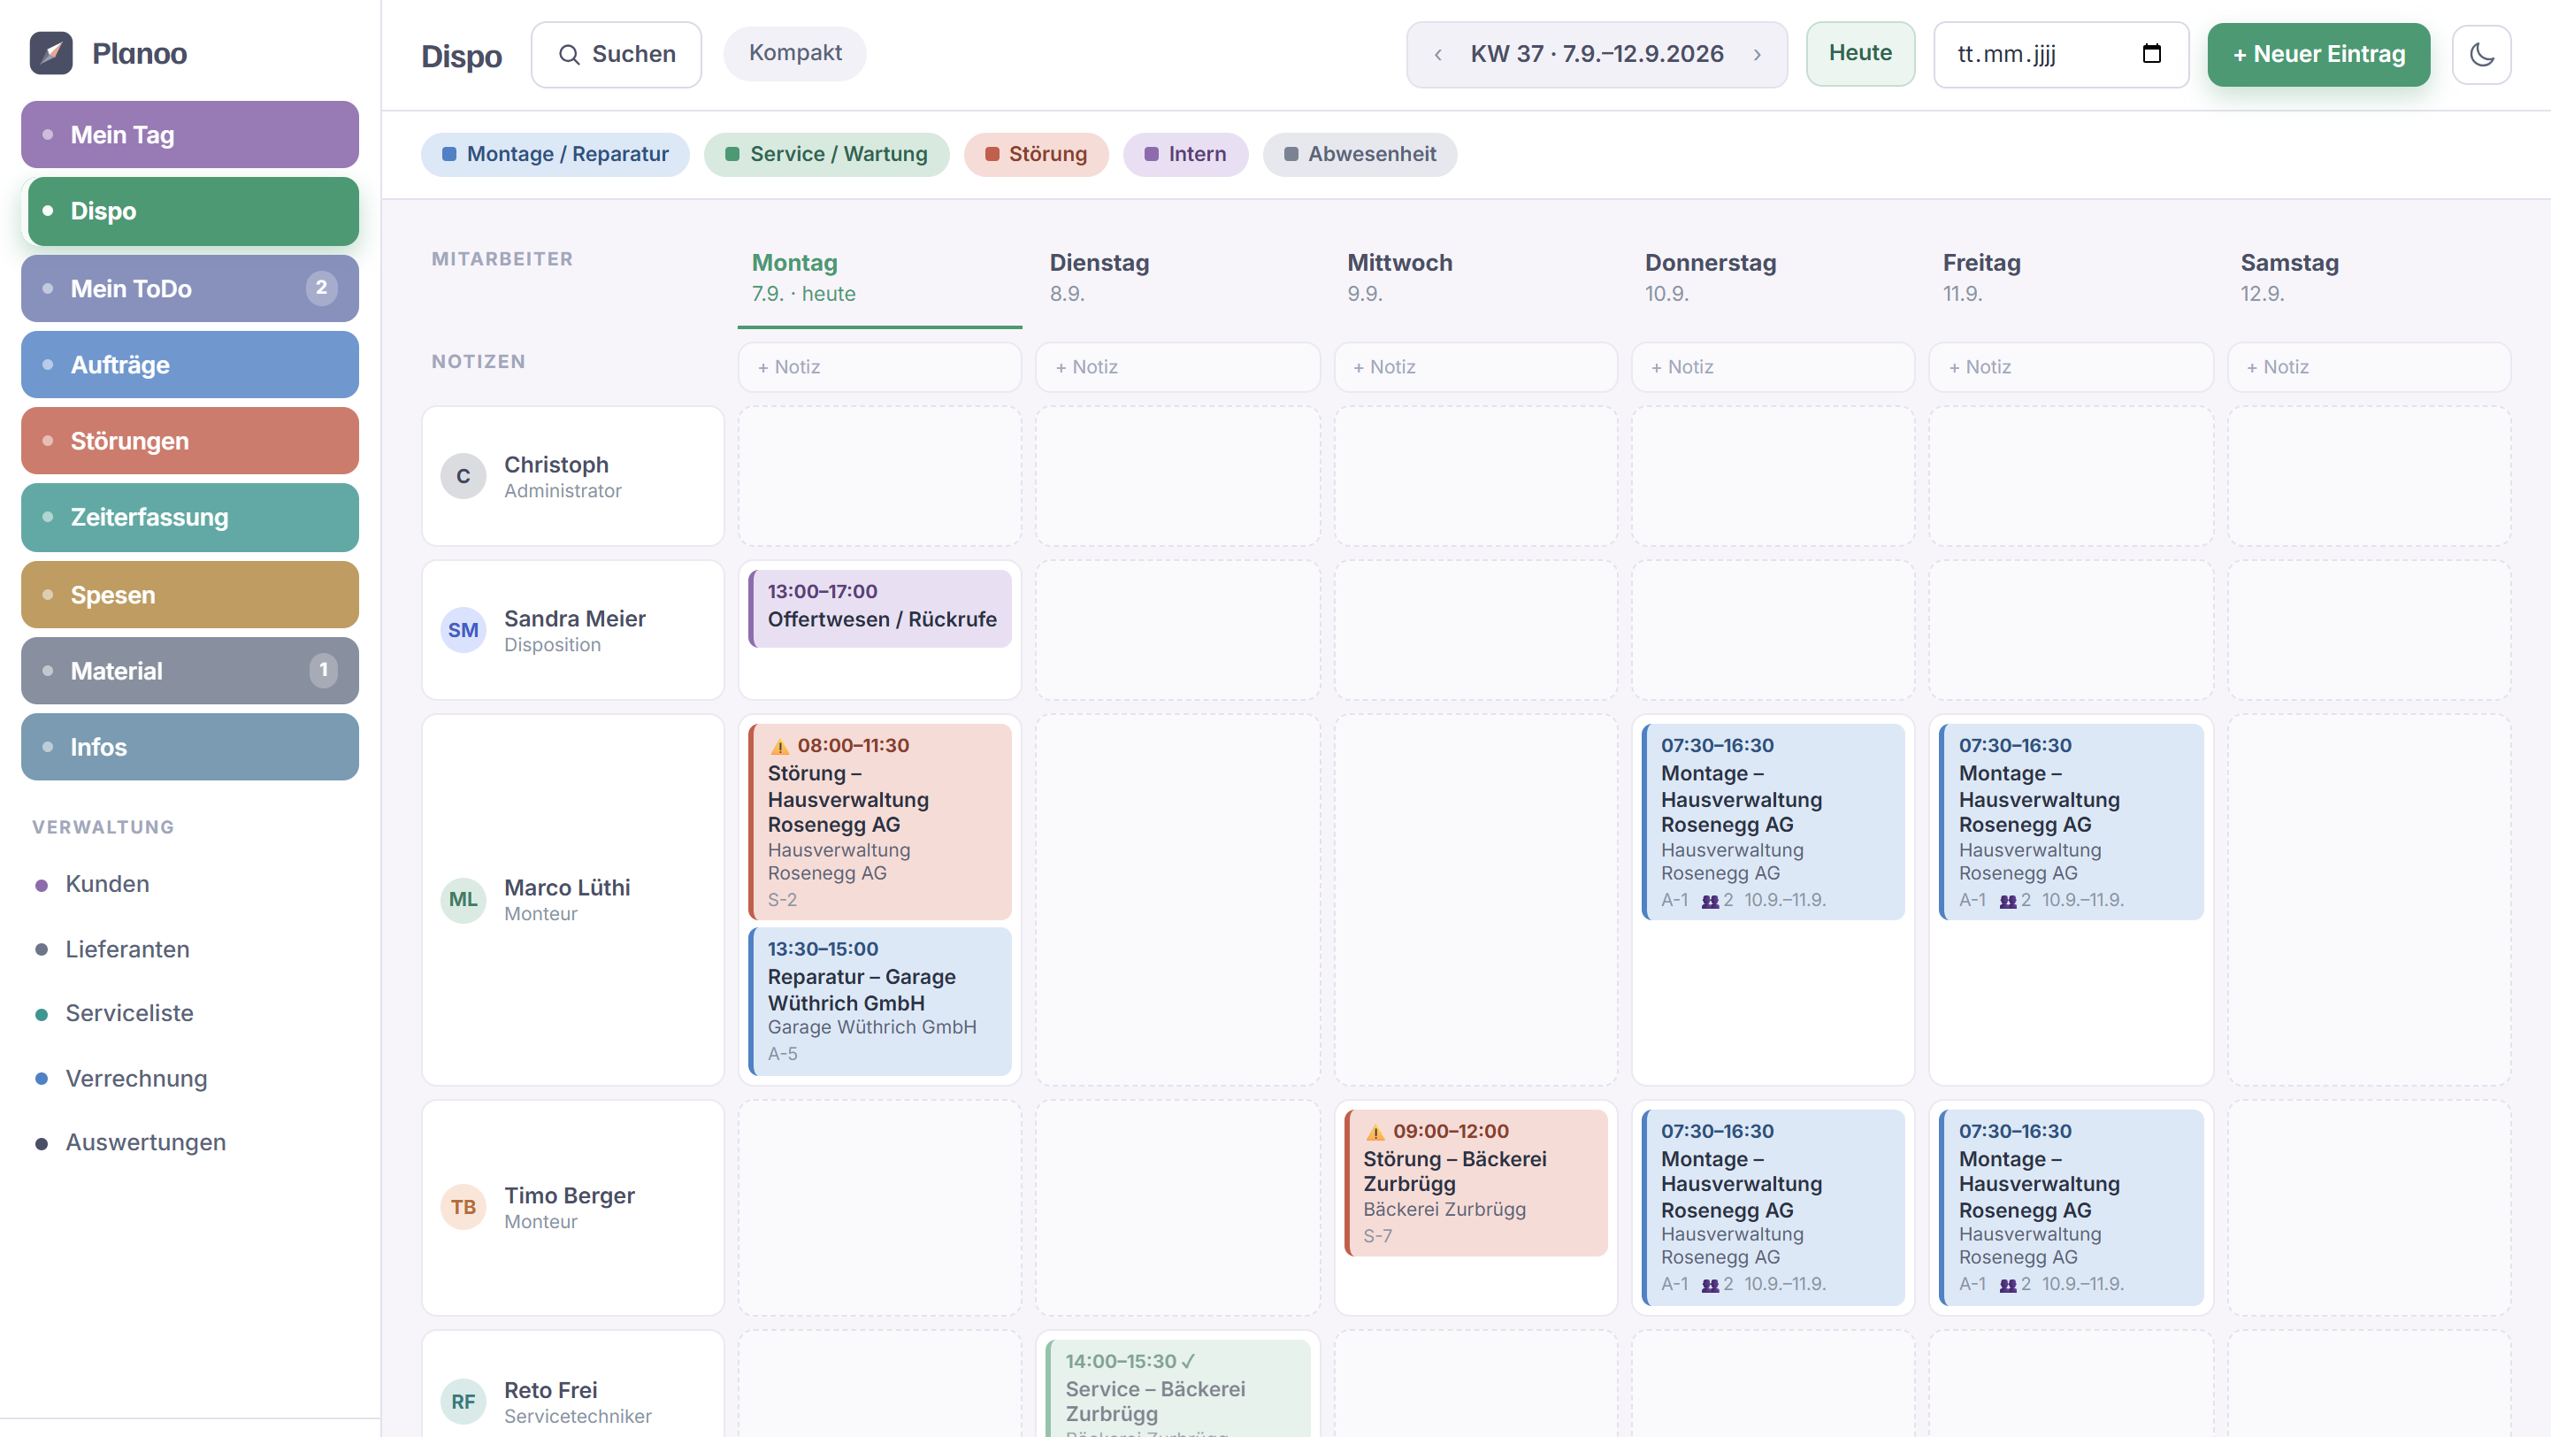Click the Suchen button

click(616, 55)
